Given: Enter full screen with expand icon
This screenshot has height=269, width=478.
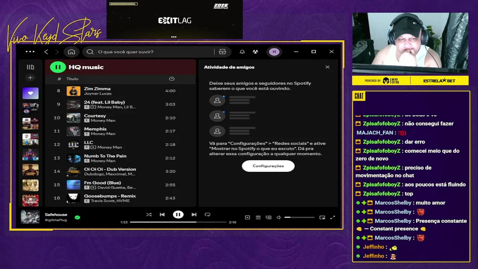Looking at the screenshot, I should pyautogui.click(x=333, y=217).
